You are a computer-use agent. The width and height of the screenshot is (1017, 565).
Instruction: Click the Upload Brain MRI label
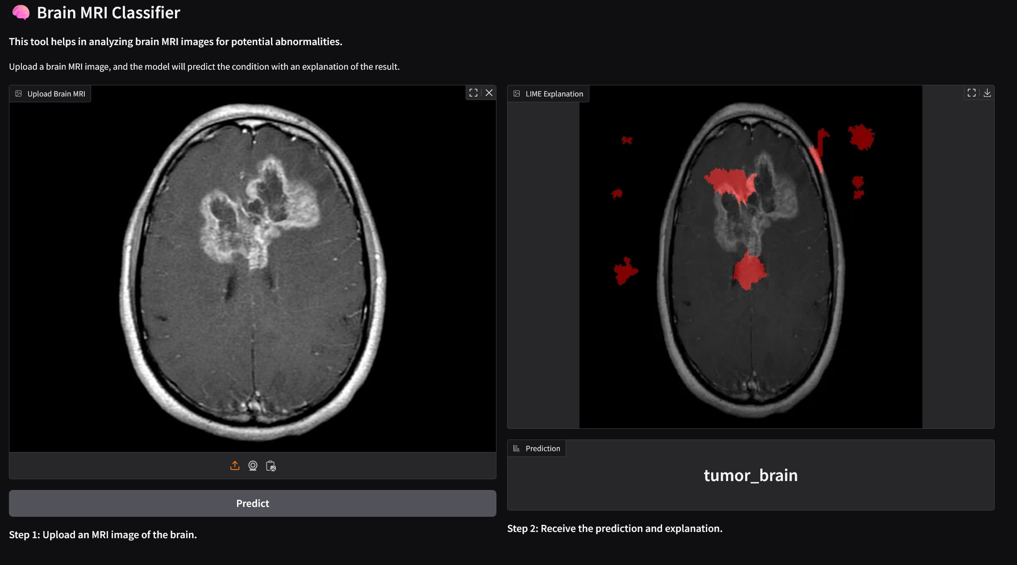pyautogui.click(x=56, y=94)
